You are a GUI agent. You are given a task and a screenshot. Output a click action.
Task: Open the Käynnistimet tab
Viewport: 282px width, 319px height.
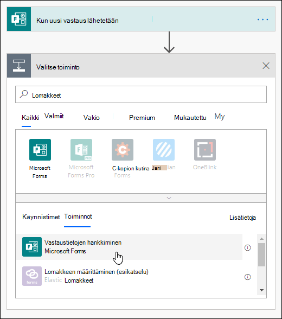click(41, 217)
